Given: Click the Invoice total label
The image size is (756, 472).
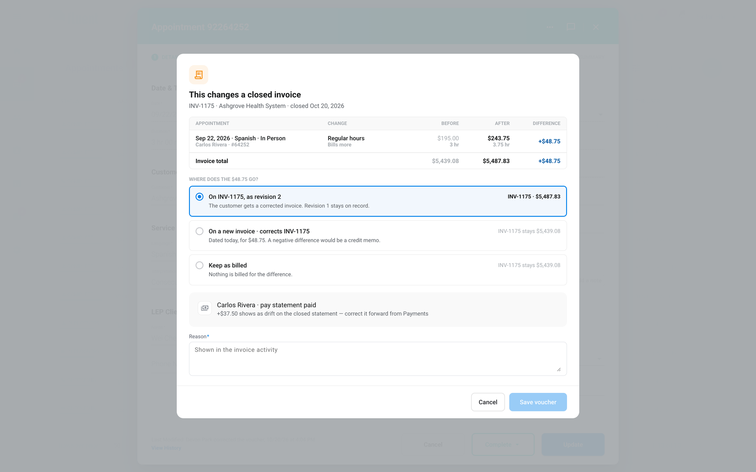Looking at the screenshot, I should tap(212, 161).
